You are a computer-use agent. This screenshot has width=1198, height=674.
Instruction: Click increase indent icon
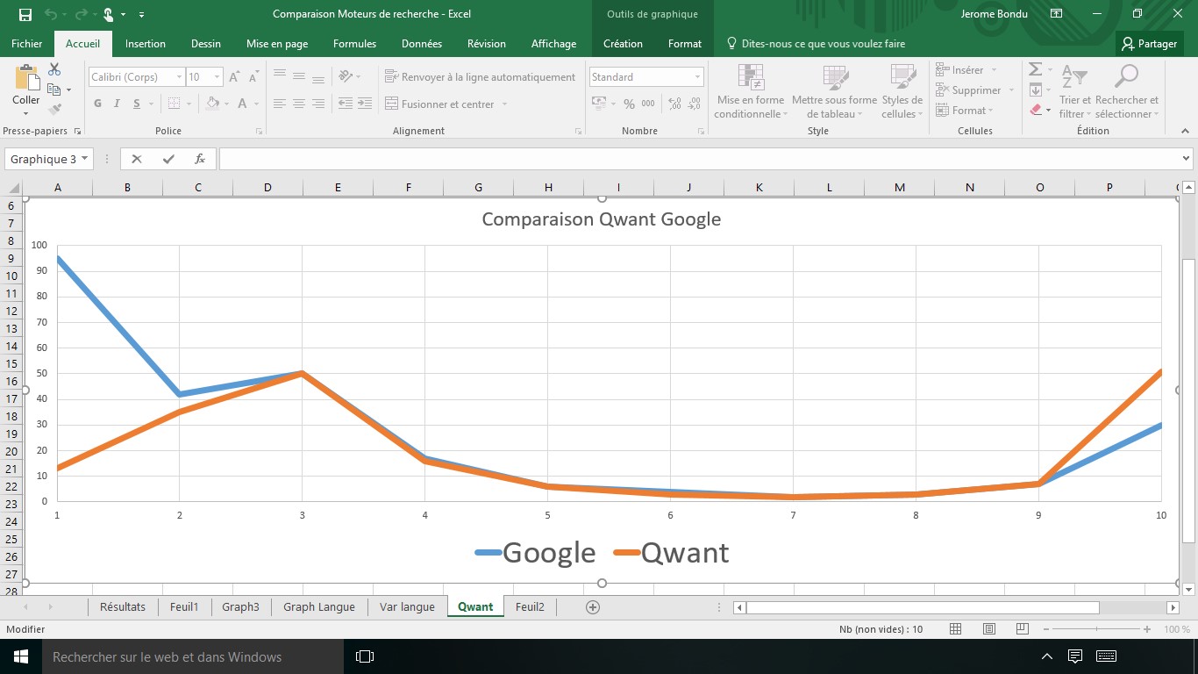point(365,104)
